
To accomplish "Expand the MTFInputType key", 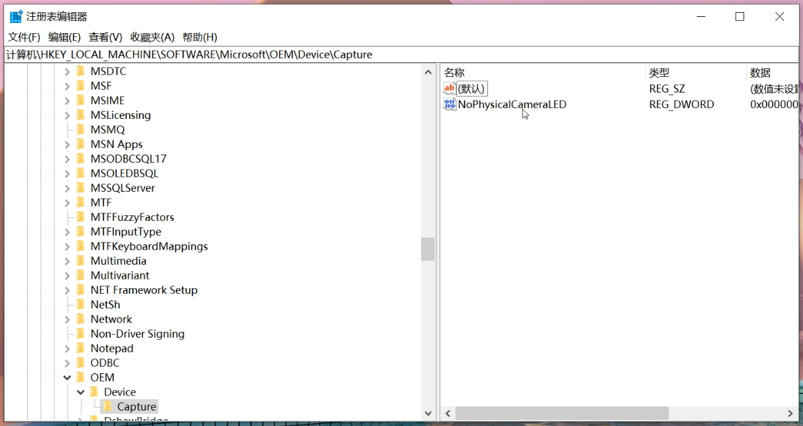I will 67,232.
